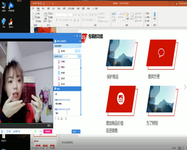Collapse the host group in the participant list
This screenshot has height=150, width=187.
pos(80,46)
